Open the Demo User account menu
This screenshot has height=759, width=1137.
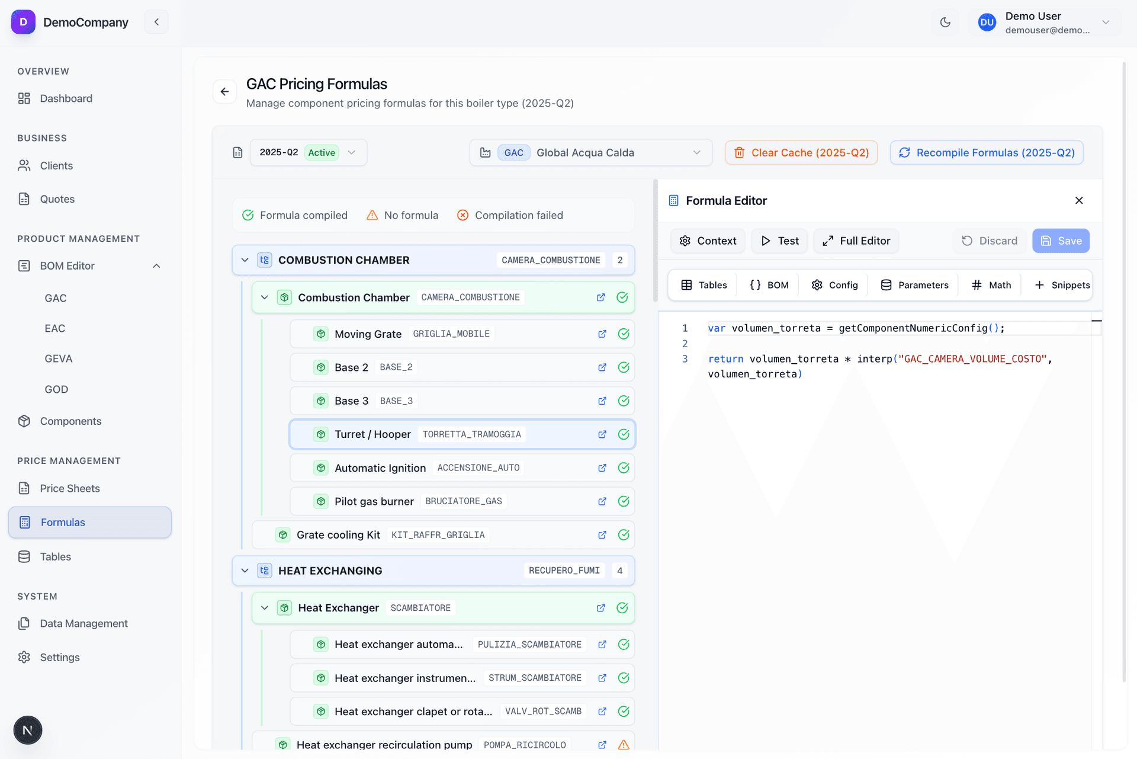(1045, 23)
